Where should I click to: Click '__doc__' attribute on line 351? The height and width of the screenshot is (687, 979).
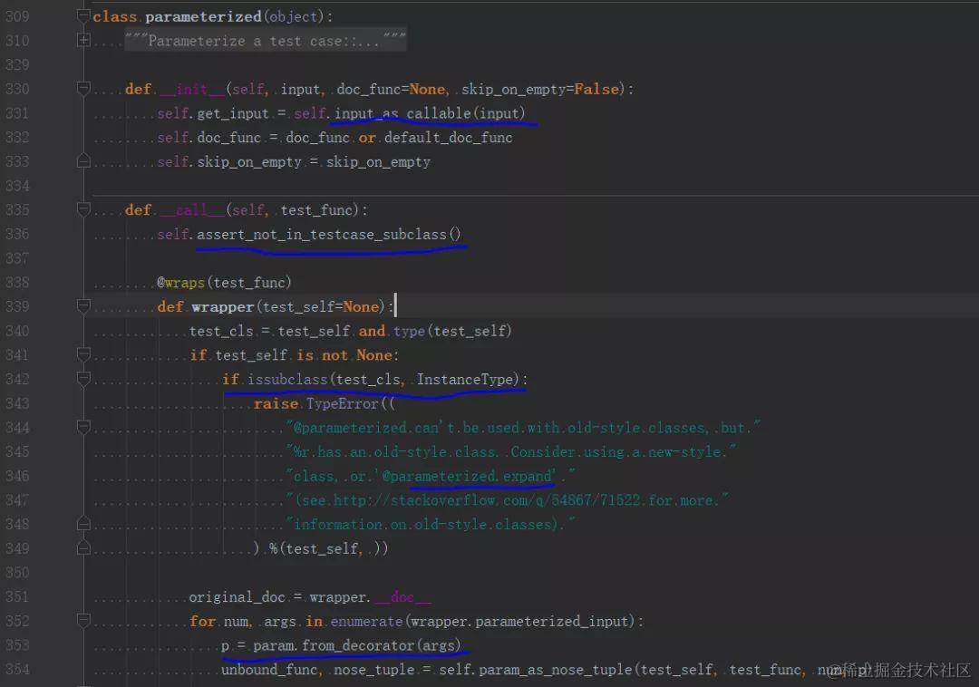402,597
